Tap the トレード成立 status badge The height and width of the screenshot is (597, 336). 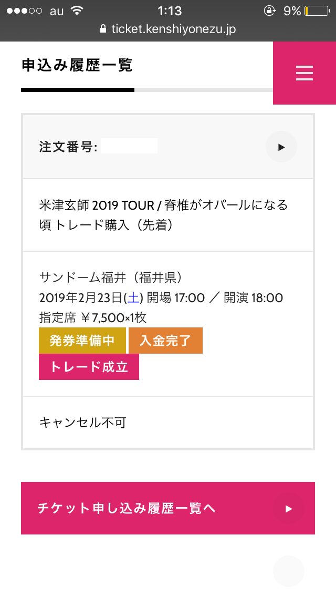(89, 367)
